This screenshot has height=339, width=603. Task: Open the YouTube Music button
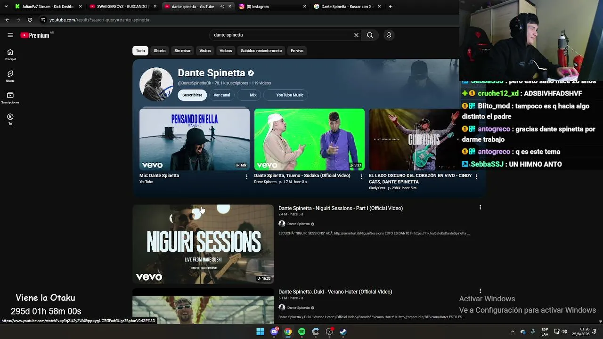tap(286, 95)
